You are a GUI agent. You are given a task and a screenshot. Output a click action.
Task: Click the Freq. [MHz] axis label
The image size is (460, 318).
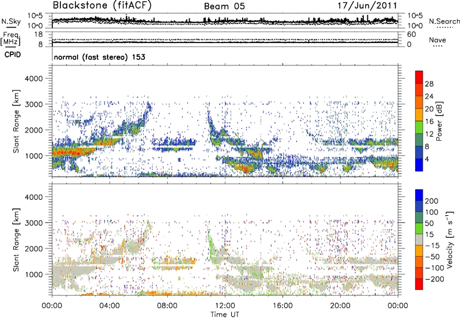click(10, 39)
